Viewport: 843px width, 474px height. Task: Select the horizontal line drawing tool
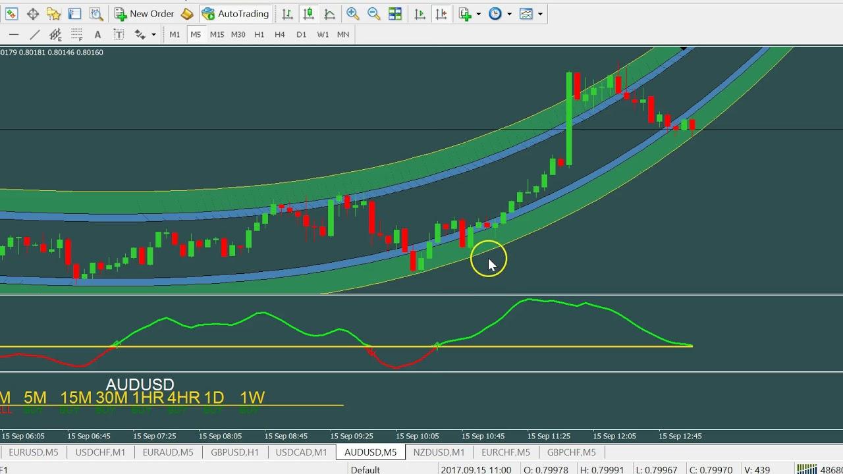(14, 34)
